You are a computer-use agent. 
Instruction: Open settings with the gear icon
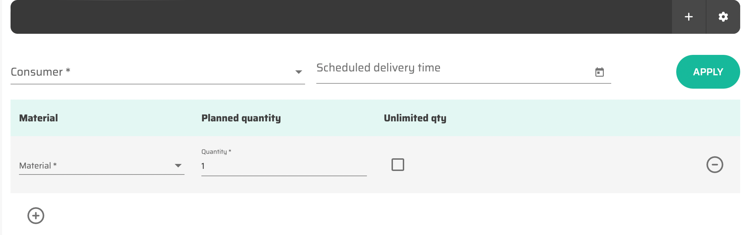pyautogui.click(x=723, y=17)
